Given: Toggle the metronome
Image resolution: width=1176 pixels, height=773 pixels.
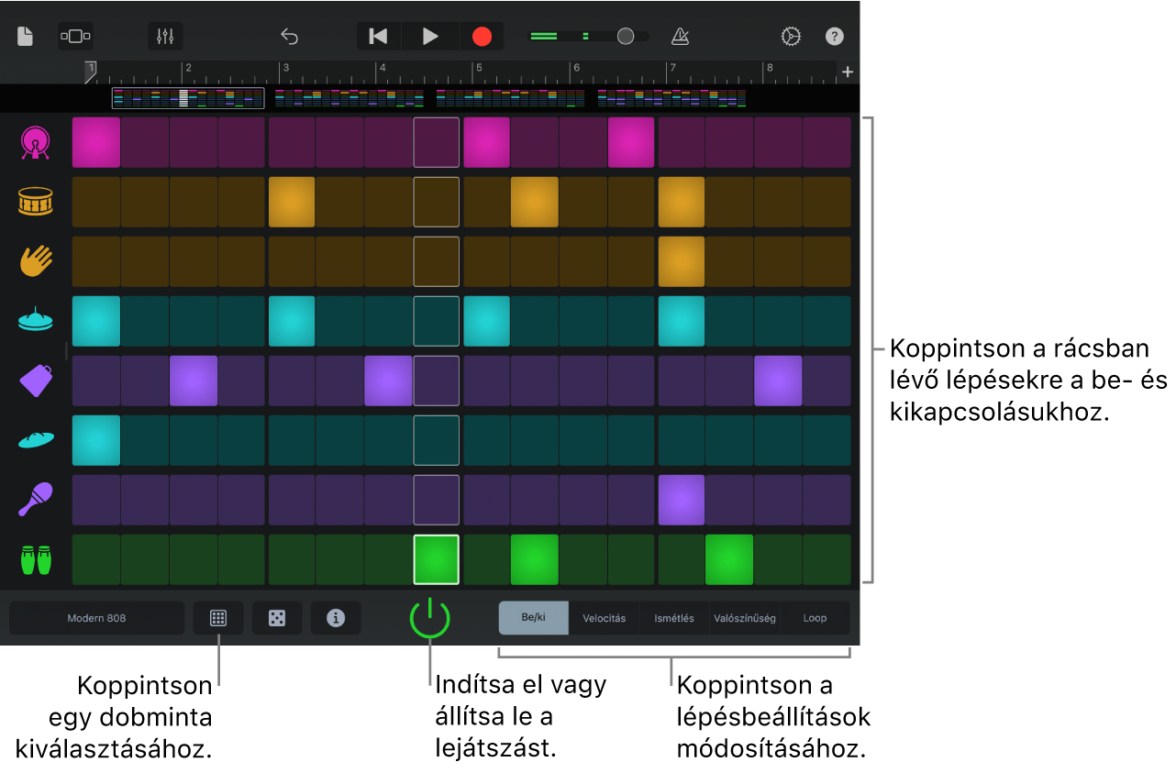Looking at the screenshot, I should pyautogui.click(x=680, y=37).
